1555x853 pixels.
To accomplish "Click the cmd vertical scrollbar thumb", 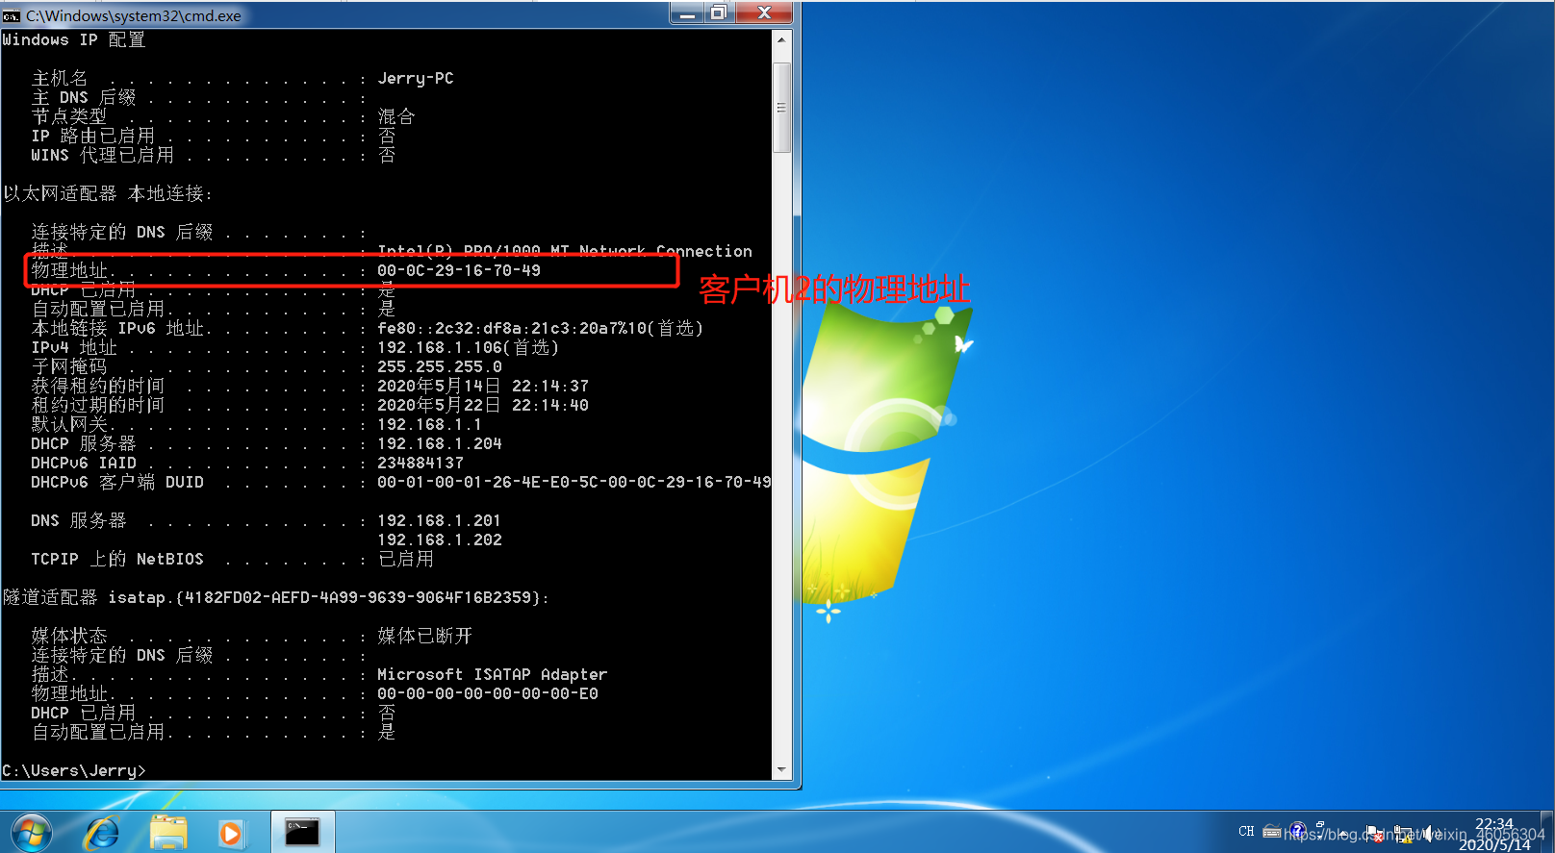I will [x=781, y=108].
